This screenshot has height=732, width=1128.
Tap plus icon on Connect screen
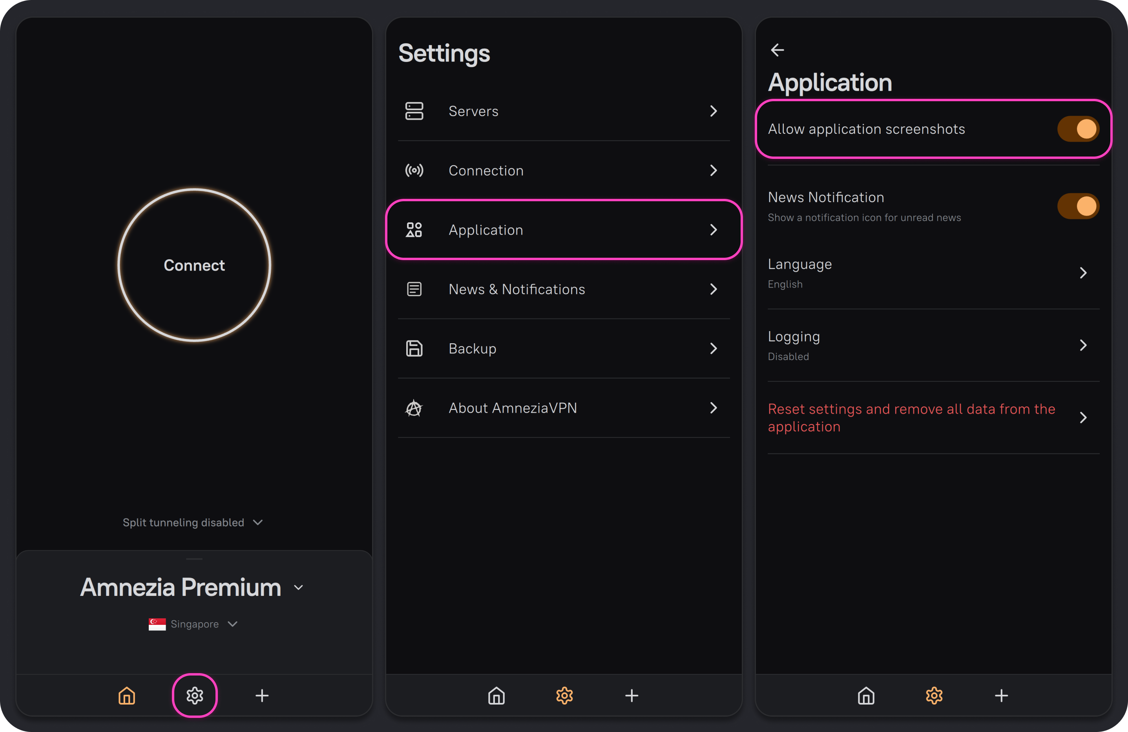pos(262,695)
